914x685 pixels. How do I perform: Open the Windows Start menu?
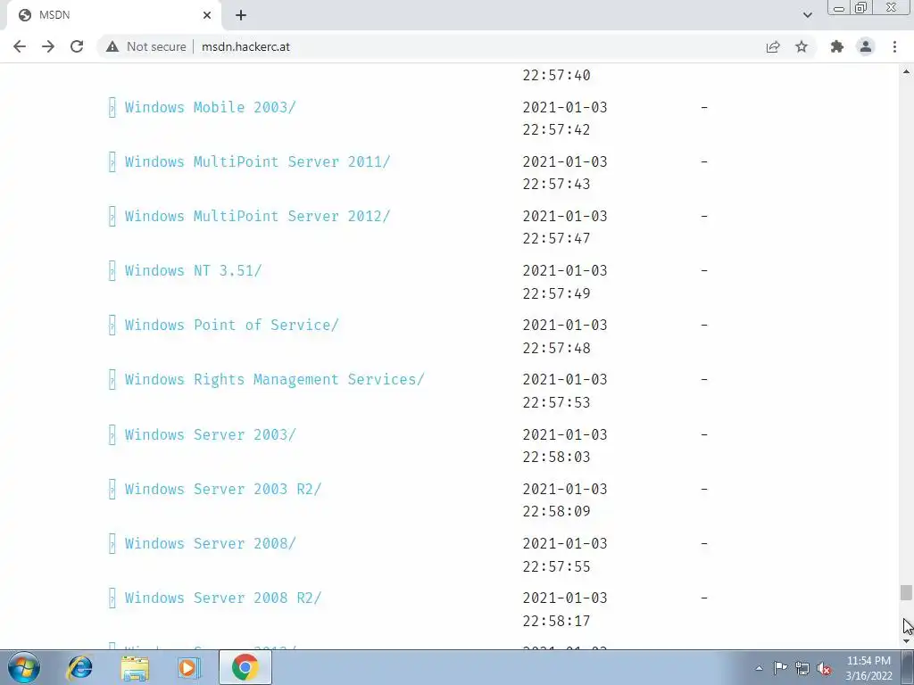tap(24, 667)
